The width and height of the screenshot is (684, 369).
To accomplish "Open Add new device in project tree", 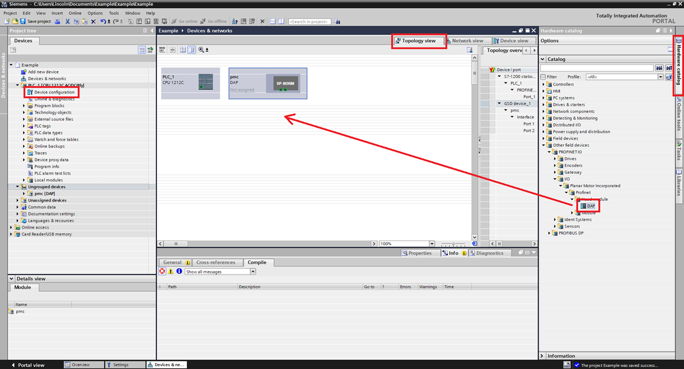I will tap(43, 72).
